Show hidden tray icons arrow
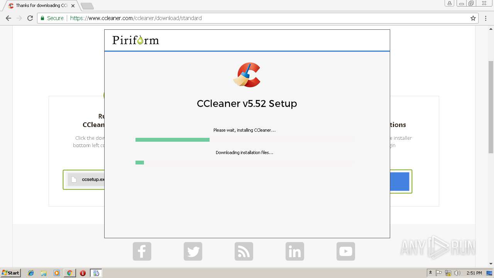 tap(430, 273)
